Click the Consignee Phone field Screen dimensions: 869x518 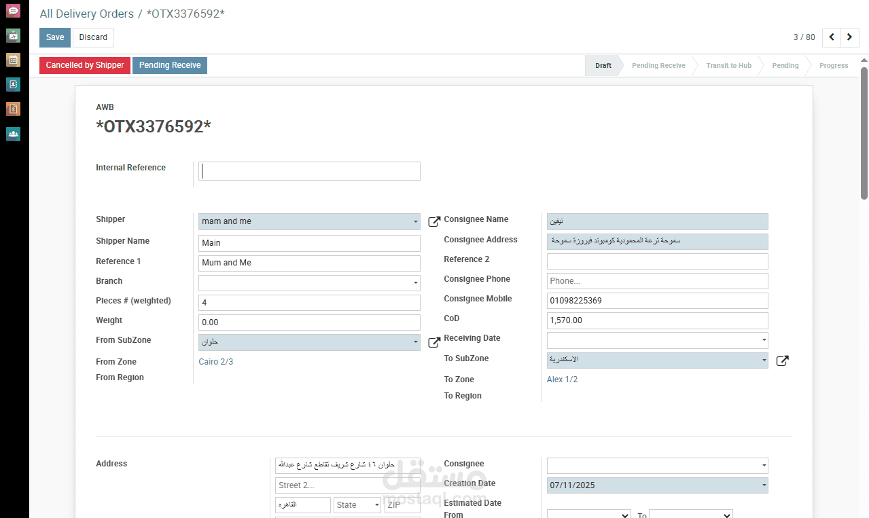point(658,281)
